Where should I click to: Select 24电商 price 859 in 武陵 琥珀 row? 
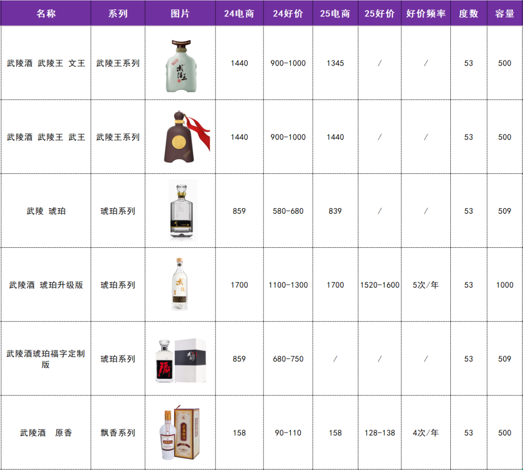tap(239, 211)
